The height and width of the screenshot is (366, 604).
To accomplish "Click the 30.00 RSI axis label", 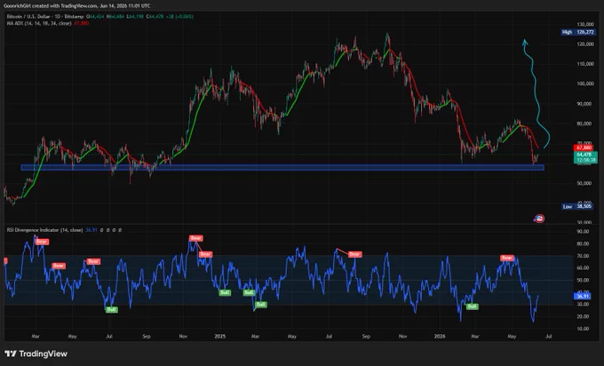I will [x=583, y=305].
